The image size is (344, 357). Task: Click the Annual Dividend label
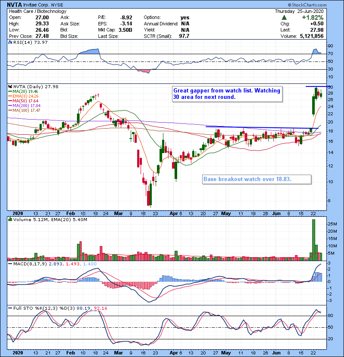tap(161, 24)
